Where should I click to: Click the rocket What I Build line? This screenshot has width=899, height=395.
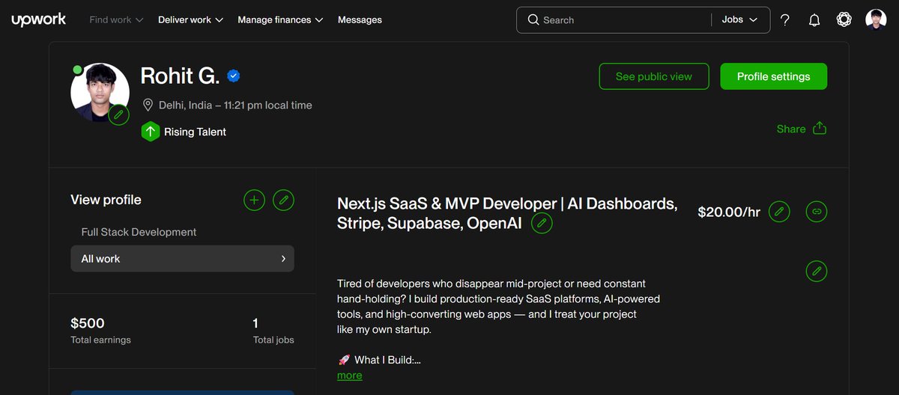click(x=379, y=360)
